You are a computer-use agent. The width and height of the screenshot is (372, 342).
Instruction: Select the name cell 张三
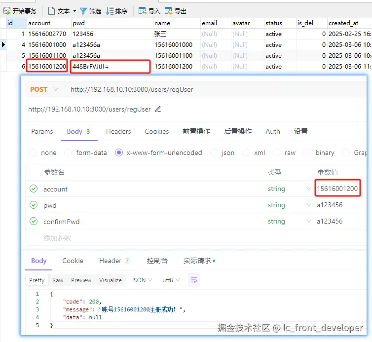[x=177, y=34]
